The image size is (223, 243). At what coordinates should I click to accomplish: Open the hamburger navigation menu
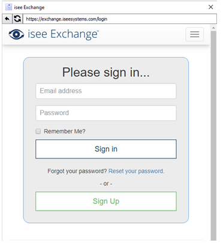click(194, 34)
